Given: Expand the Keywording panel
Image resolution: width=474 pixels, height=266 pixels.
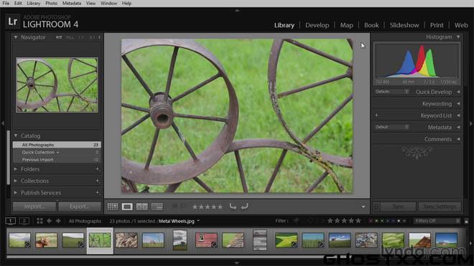Looking at the screenshot, I should 458,103.
